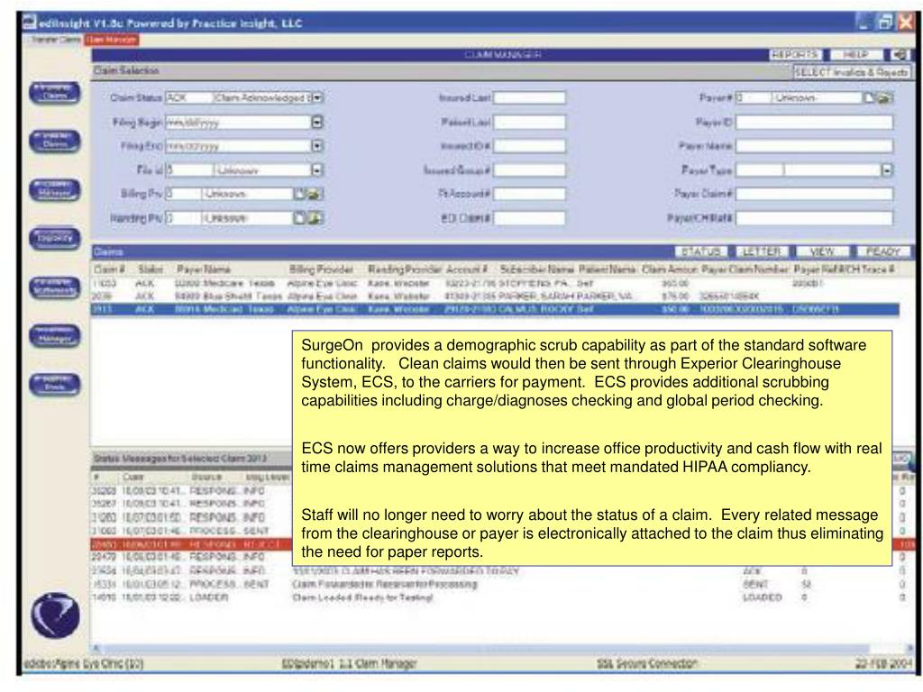
Task: Focus the Insured ID# input field
Action: [x=529, y=146]
